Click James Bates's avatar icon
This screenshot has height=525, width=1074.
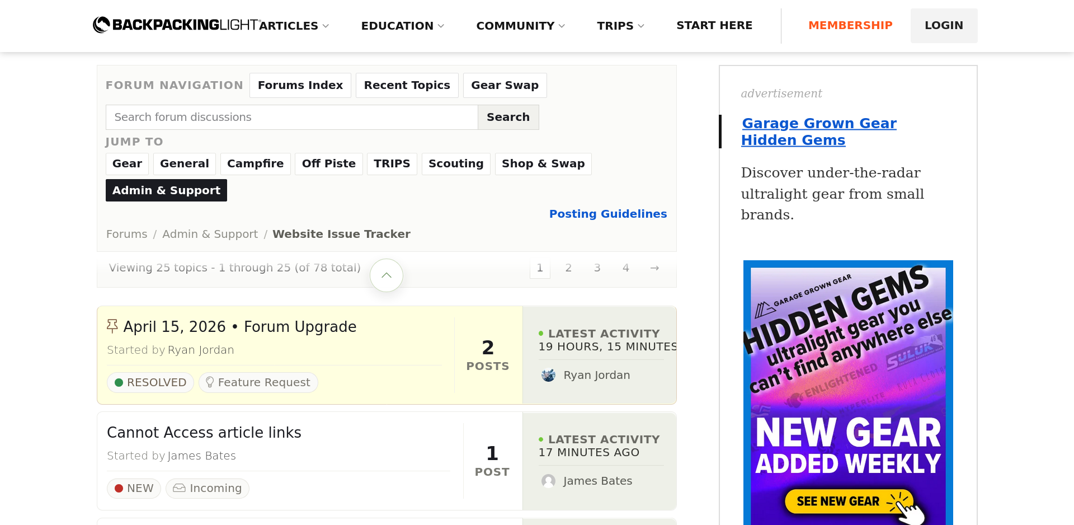[548, 481]
